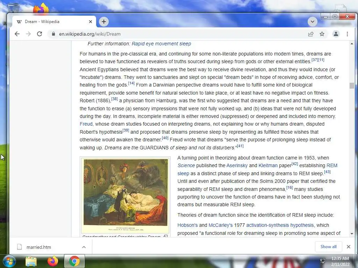Open the downloaded married.htm file
The width and height of the screenshot is (358, 268).
(x=38, y=247)
